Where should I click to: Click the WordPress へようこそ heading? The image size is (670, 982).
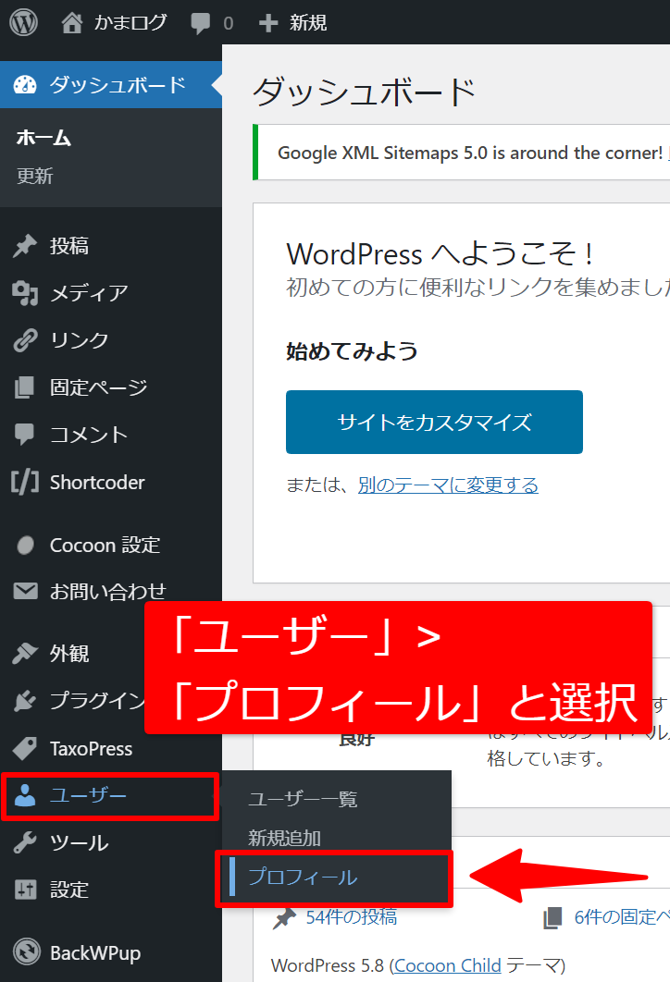pyautogui.click(x=440, y=254)
